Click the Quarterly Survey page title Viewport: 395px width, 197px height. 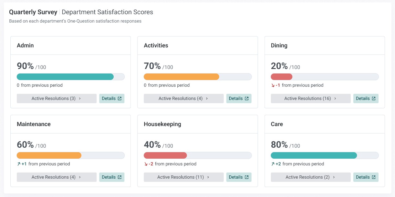tap(33, 12)
